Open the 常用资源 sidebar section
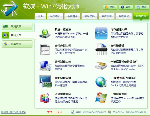 click(x=17, y=26)
